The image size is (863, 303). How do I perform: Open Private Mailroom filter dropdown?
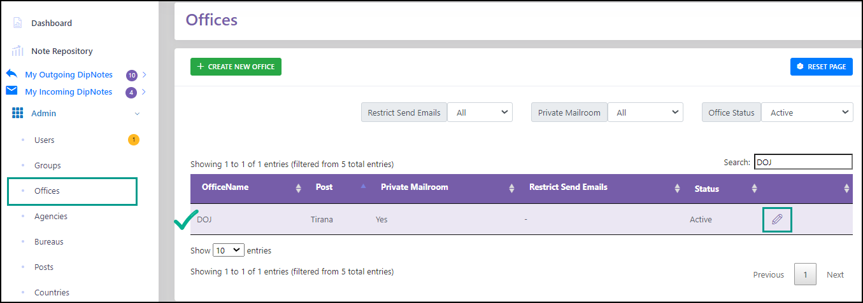[645, 112]
